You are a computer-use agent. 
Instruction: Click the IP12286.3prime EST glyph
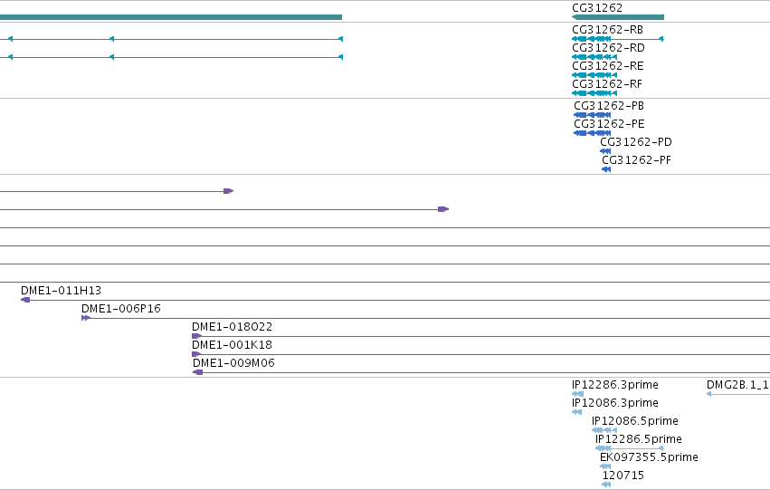point(577,394)
